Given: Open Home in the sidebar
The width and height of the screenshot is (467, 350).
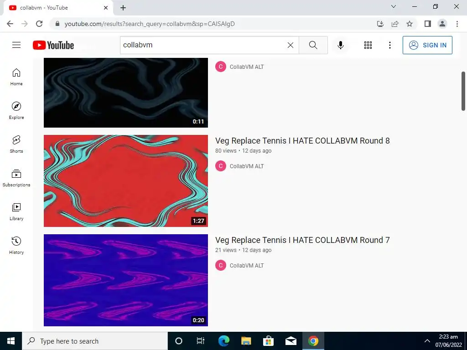Looking at the screenshot, I should point(16,77).
